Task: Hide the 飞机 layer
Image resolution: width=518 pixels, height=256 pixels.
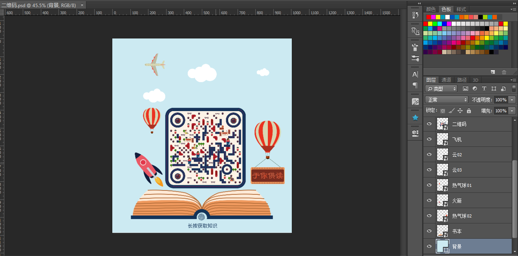Action: [x=429, y=139]
